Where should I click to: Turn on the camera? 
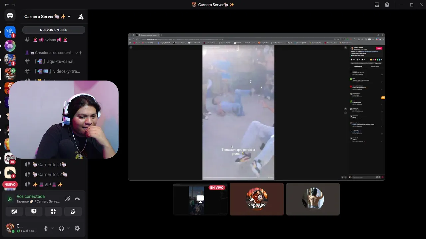(x=14, y=211)
